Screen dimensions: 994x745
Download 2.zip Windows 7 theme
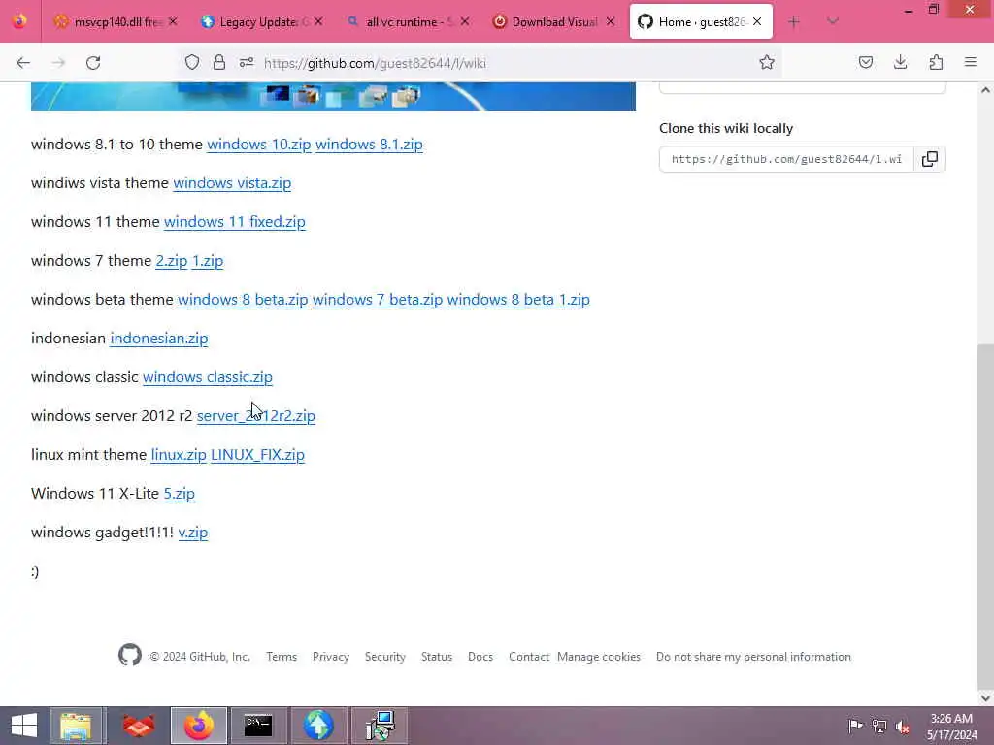click(x=172, y=260)
